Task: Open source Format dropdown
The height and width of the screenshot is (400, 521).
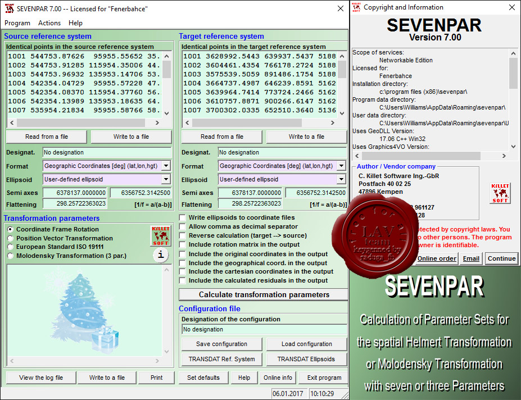Action: coord(166,166)
